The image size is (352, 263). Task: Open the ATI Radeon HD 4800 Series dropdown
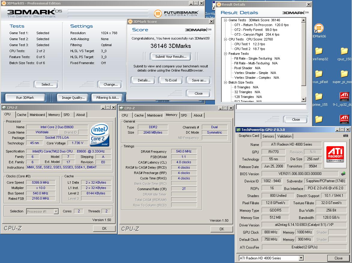pyautogui.click(x=301, y=258)
